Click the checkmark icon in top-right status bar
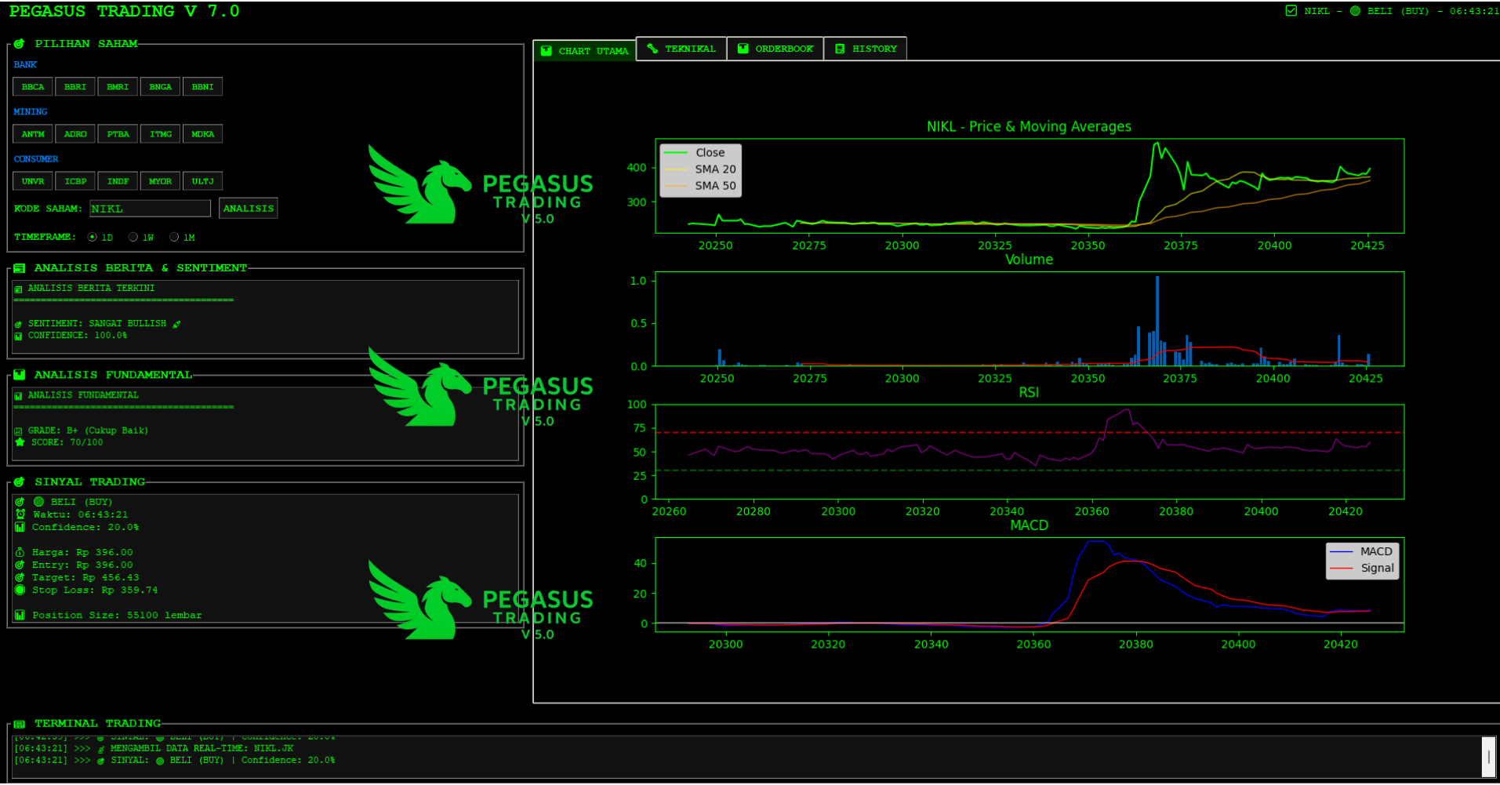 click(1291, 11)
